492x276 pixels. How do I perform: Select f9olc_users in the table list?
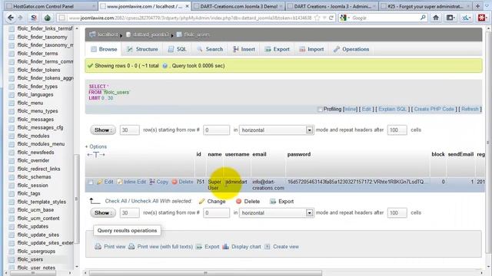tap(30, 259)
